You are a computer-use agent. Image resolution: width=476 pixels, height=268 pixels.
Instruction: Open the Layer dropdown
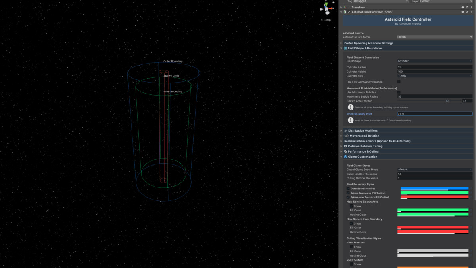[447, 1]
